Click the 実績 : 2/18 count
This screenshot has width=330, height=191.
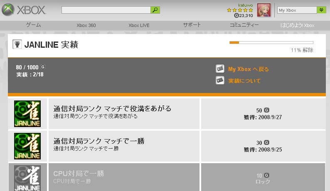pyautogui.click(x=30, y=74)
